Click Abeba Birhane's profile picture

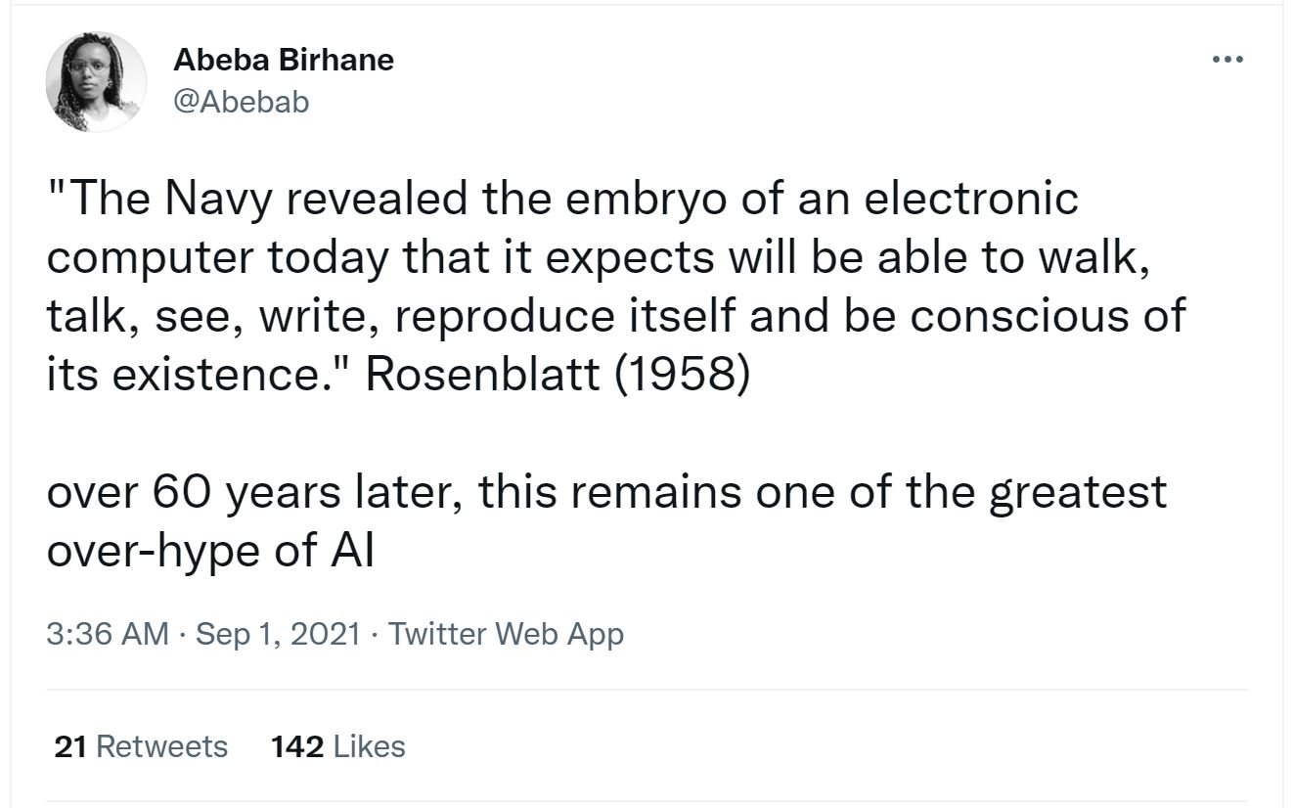pyautogui.click(x=96, y=81)
